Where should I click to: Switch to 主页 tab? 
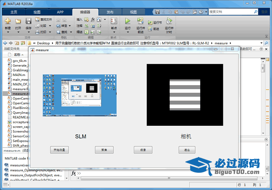coord(14,12)
